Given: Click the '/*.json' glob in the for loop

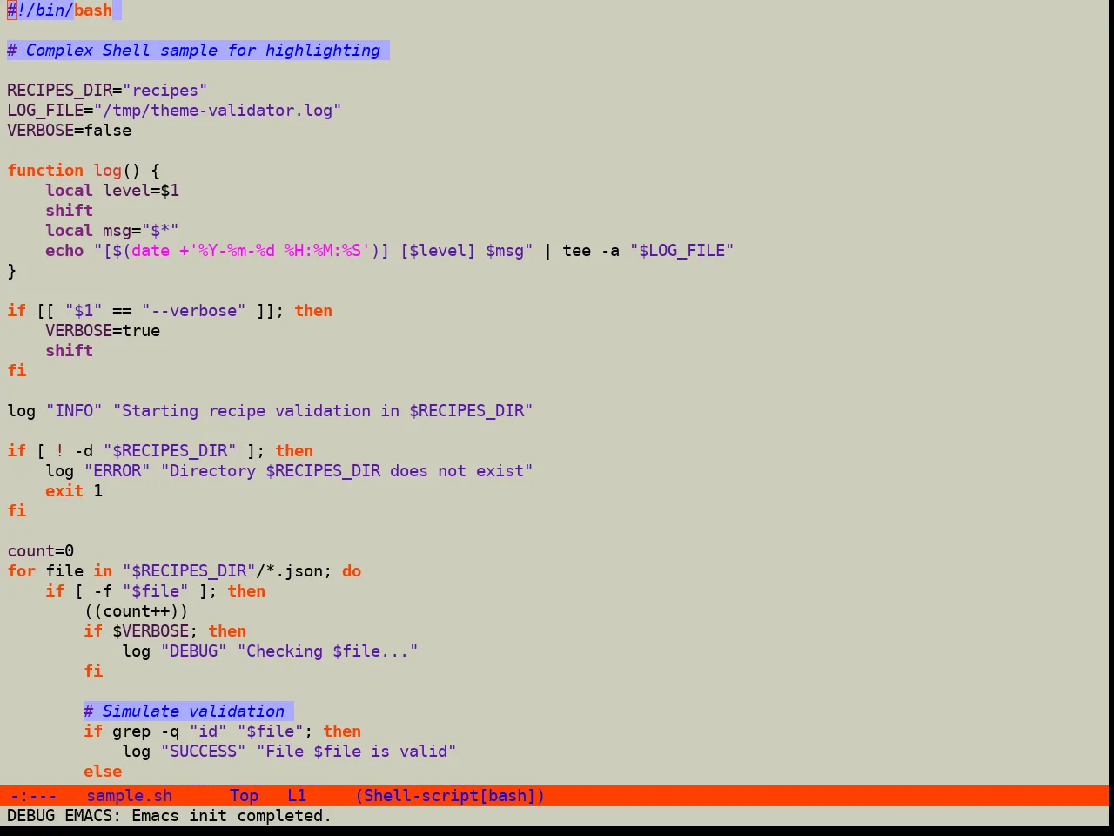Looking at the screenshot, I should [289, 571].
